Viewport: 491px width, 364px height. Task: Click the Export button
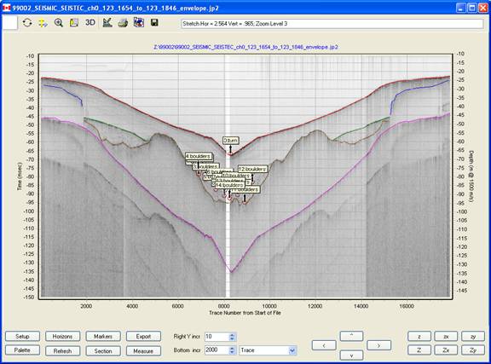(x=143, y=337)
